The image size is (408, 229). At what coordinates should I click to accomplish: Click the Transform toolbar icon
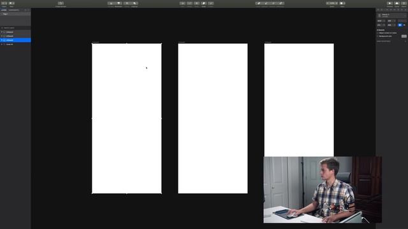coord(189,3)
